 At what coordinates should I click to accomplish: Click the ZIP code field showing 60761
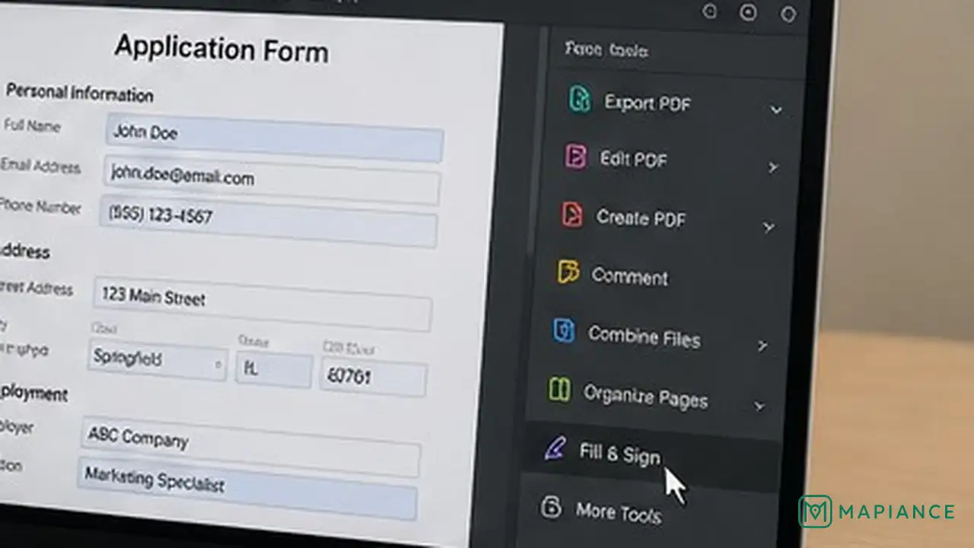[x=374, y=378]
